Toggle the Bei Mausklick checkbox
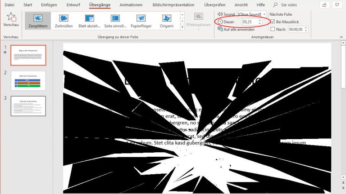Screen dimensions: 346x194 [273, 22]
